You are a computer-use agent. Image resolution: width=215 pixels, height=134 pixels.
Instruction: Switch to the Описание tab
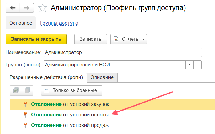point(102,77)
